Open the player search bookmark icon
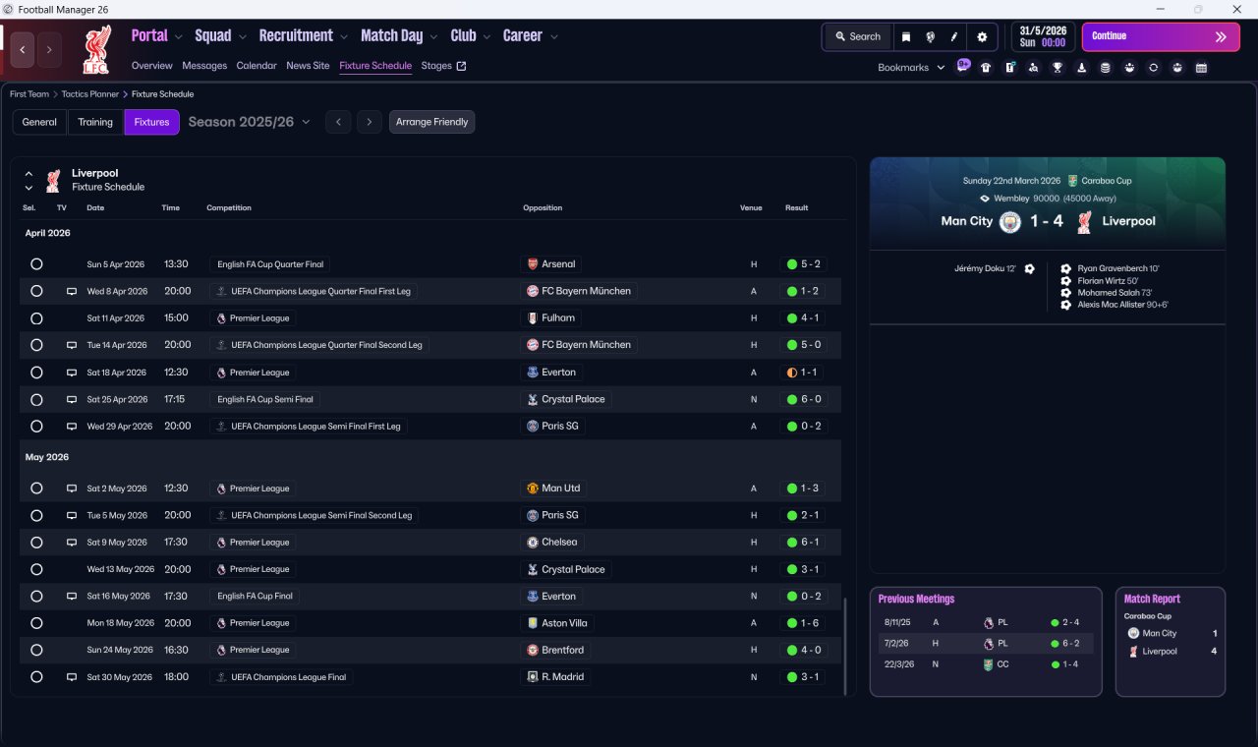 pos(1033,68)
